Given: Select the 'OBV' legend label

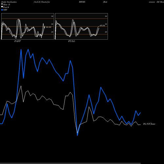Looking at the screenshot, I should tap(5, 10).
